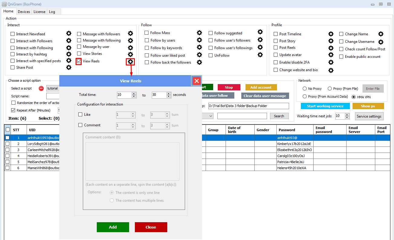
Task: Open Follow Mass settings gear
Action: click(199, 33)
